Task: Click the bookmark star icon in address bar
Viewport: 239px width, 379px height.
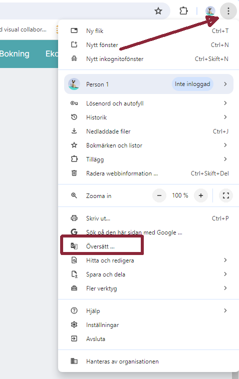Action: 158,11
